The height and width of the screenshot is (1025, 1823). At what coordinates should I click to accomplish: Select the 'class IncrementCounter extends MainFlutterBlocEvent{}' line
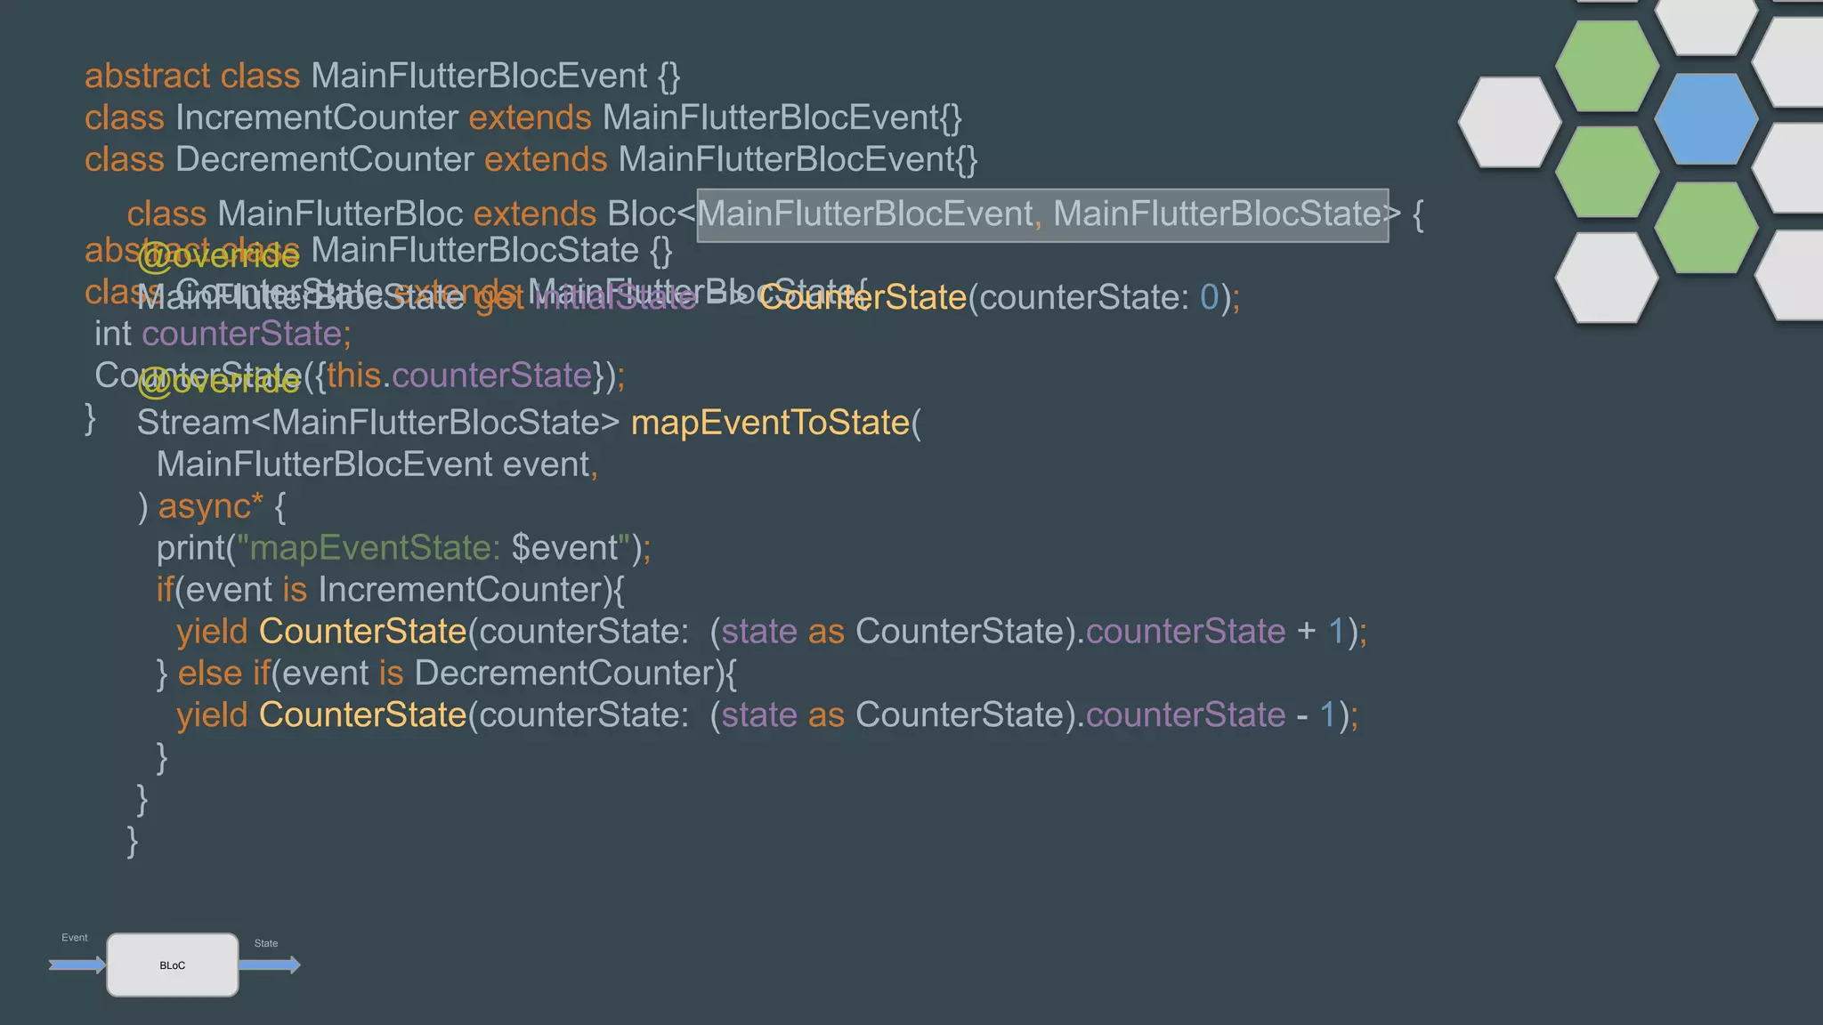pyautogui.click(x=523, y=118)
